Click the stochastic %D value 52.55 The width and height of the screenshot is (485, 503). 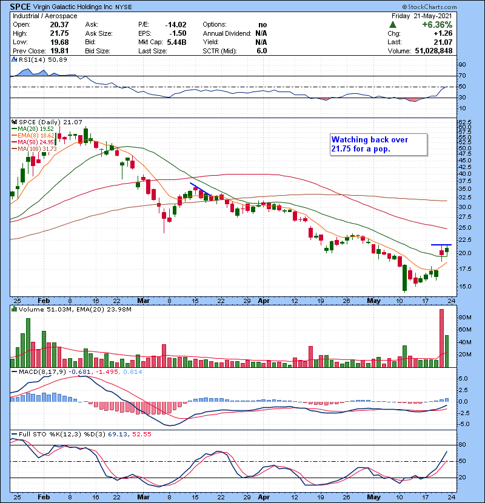pos(141,435)
